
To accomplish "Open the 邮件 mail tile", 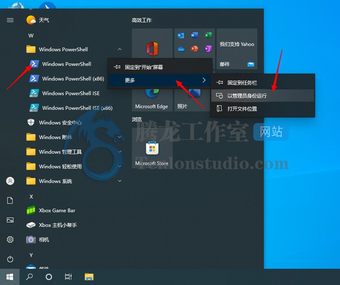I will [x=237, y=48].
